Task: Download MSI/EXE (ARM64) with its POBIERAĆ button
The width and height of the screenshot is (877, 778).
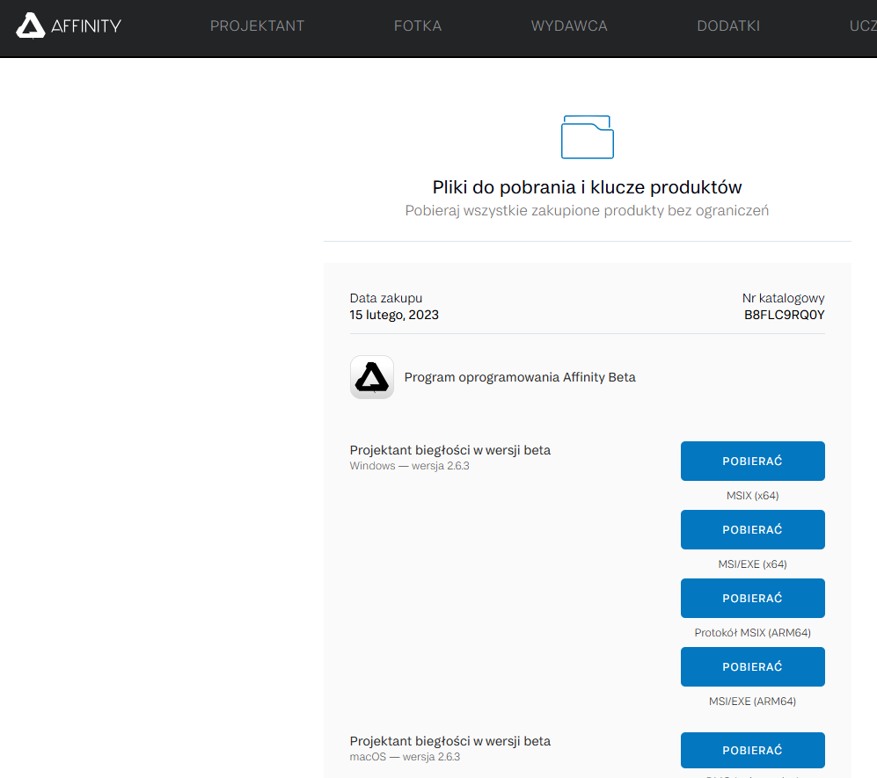Action: [753, 666]
